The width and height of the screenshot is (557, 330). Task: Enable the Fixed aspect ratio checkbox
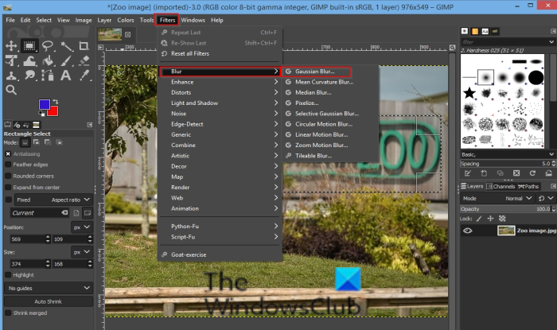pos(9,200)
